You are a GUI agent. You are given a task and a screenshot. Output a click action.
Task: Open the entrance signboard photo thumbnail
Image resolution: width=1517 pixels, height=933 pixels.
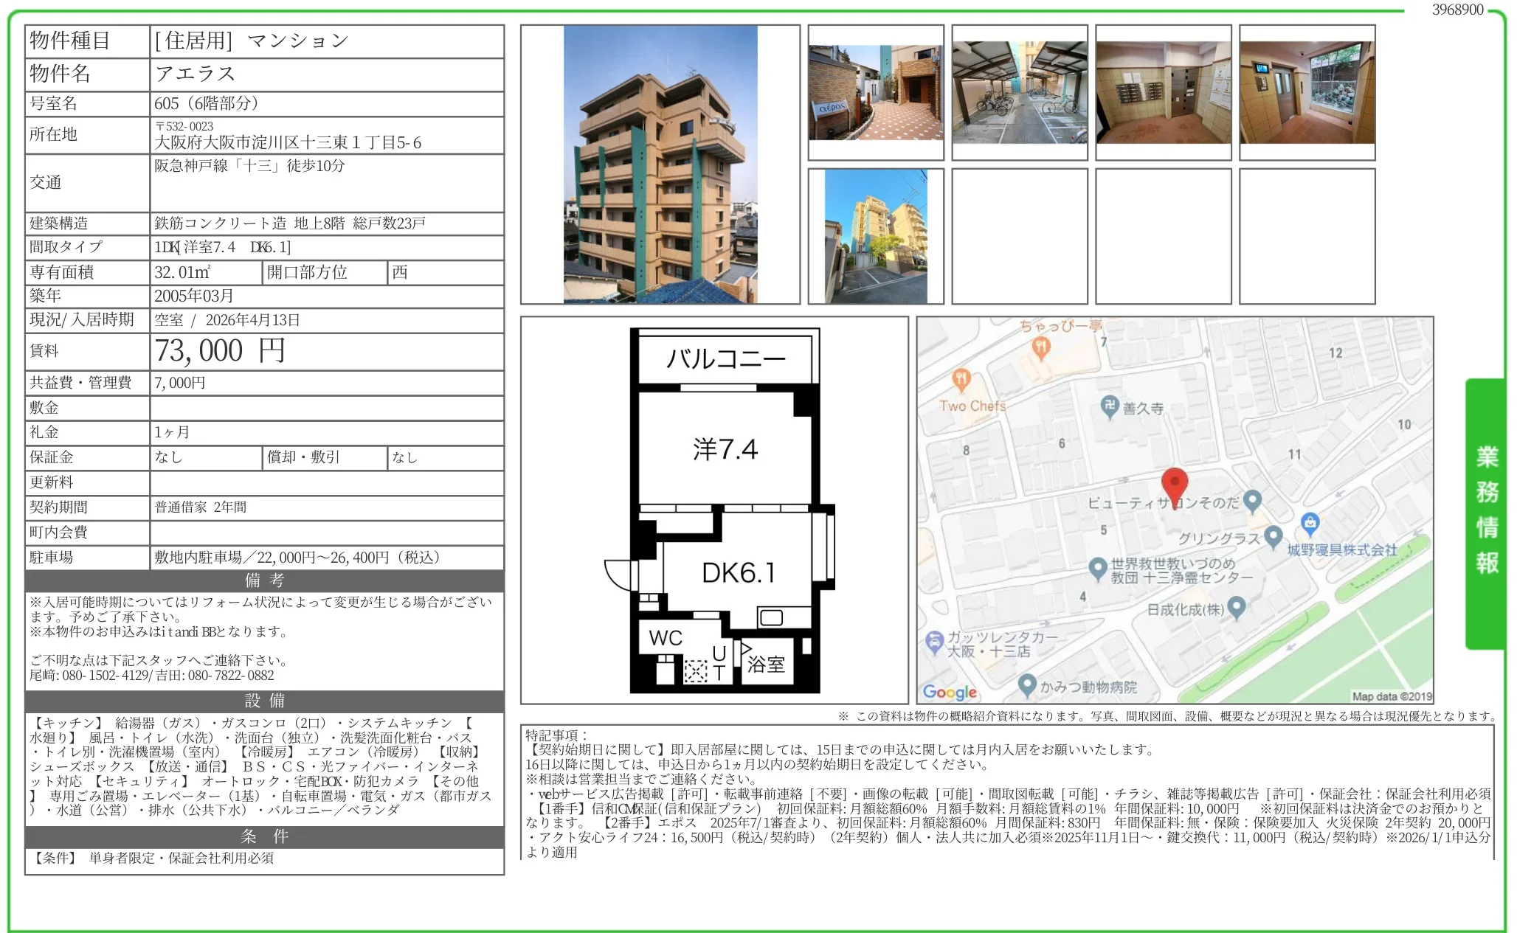click(875, 92)
